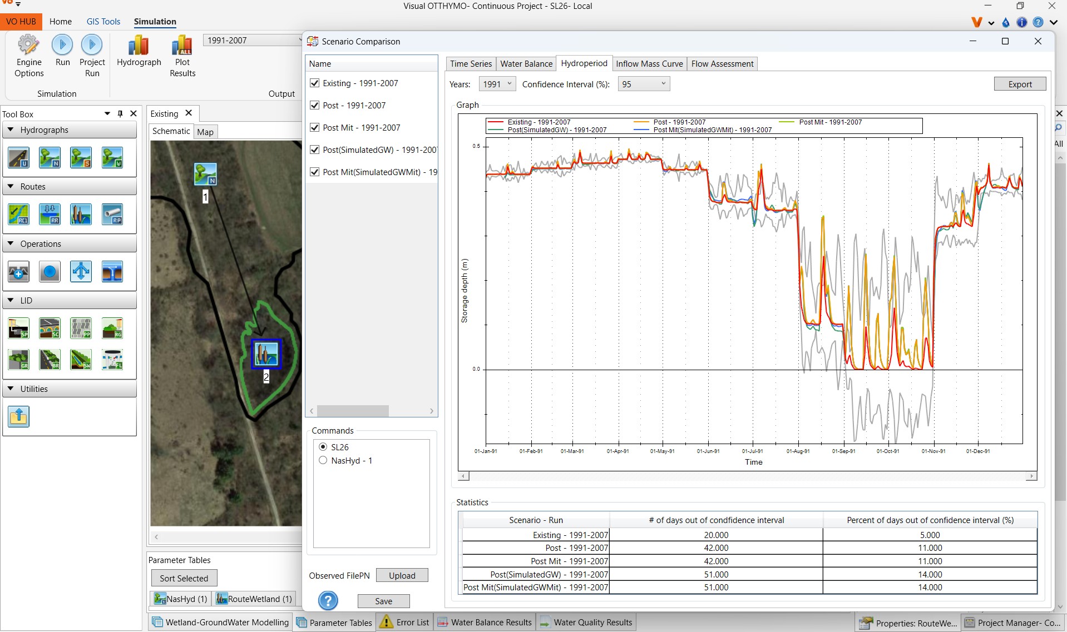
Task: Select the WilHyd (W) hydrograph tool
Action: coord(112,158)
